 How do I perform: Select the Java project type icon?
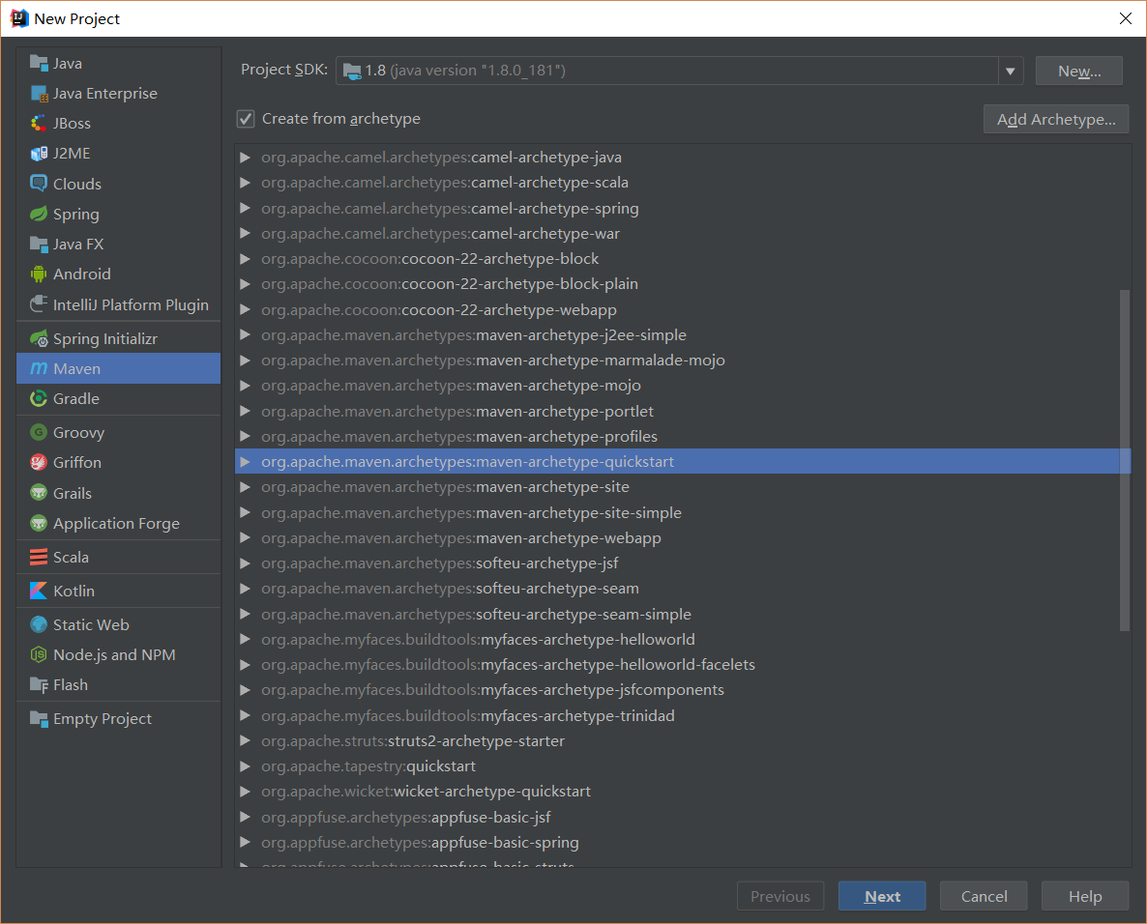(x=39, y=63)
